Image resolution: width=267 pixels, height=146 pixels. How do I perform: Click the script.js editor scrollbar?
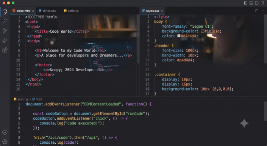pyautogui.click(x=265, y=112)
